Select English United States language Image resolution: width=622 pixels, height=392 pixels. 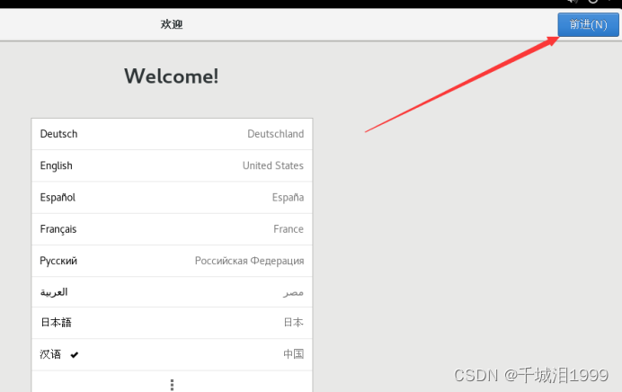coord(172,165)
